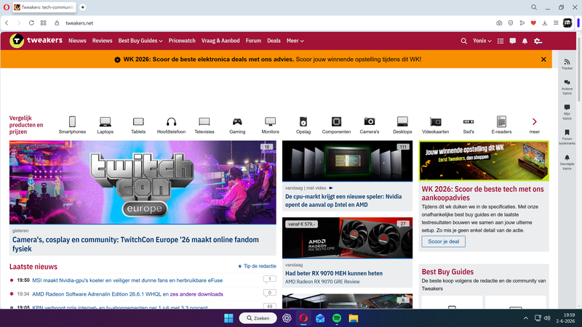Expand the Best Buy Guides dropdown
This screenshot has height=327, width=582.
140,41
